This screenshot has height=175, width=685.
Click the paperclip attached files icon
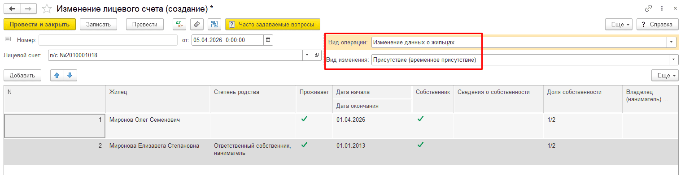[196, 24]
